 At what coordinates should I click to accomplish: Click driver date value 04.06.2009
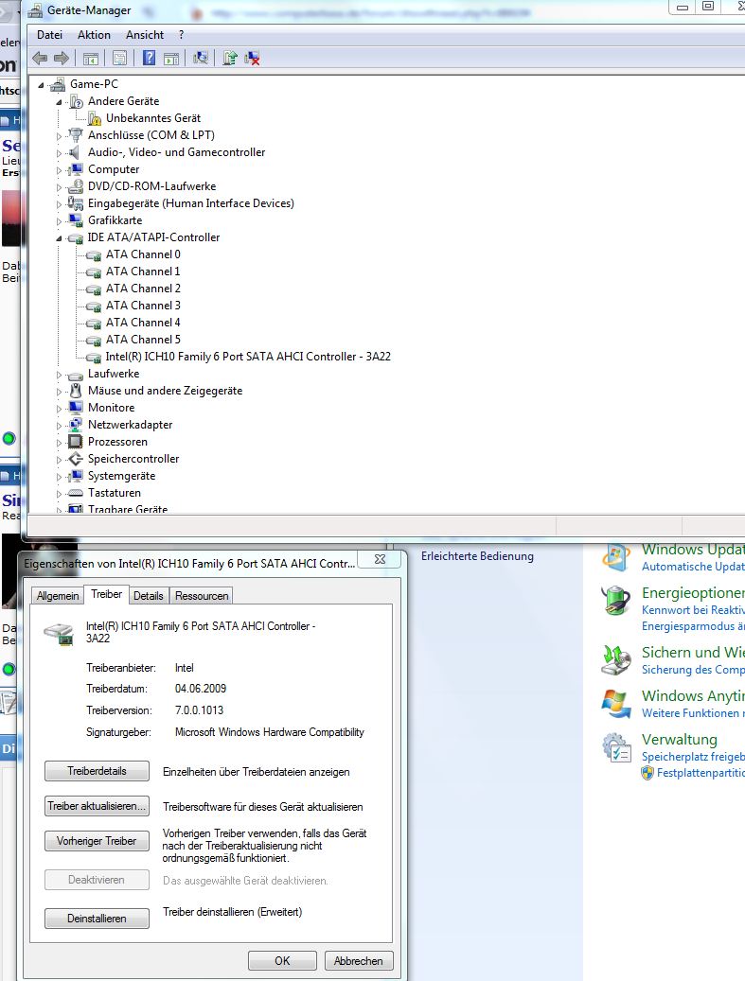click(201, 688)
